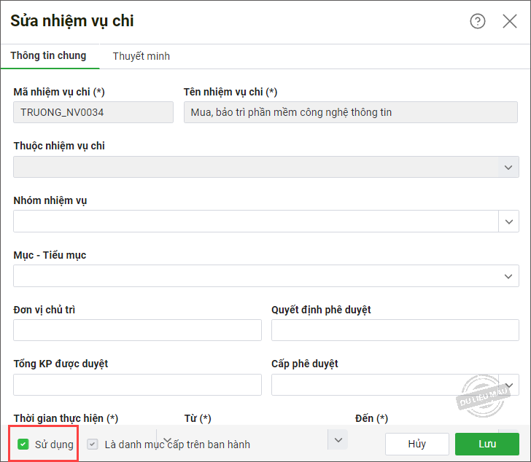Open the Từ date dropdown arrow

coord(338,440)
